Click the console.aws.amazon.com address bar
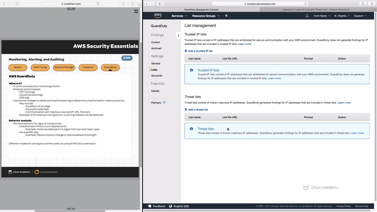 (260, 4)
